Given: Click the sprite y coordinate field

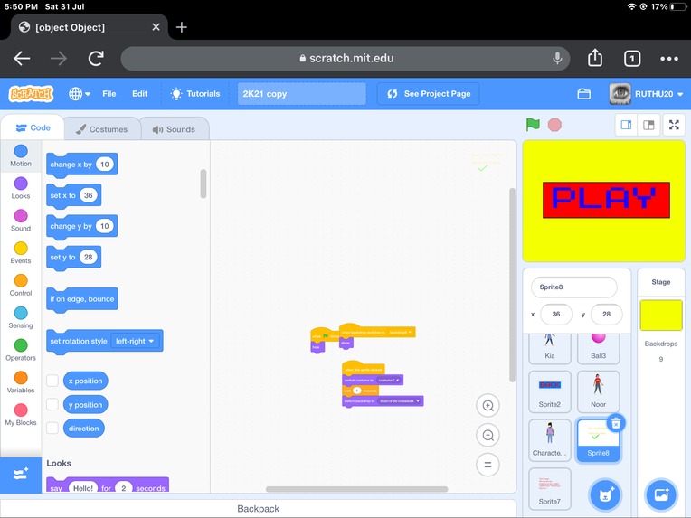Looking at the screenshot, I should click(x=606, y=314).
